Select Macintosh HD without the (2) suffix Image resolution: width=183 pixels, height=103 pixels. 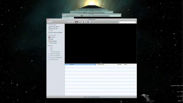click(x=53, y=29)
